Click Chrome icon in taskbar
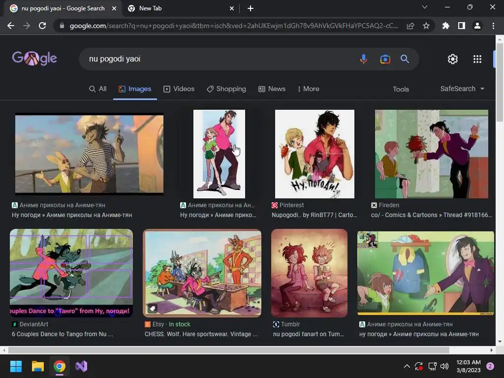 tap(60, 366)
